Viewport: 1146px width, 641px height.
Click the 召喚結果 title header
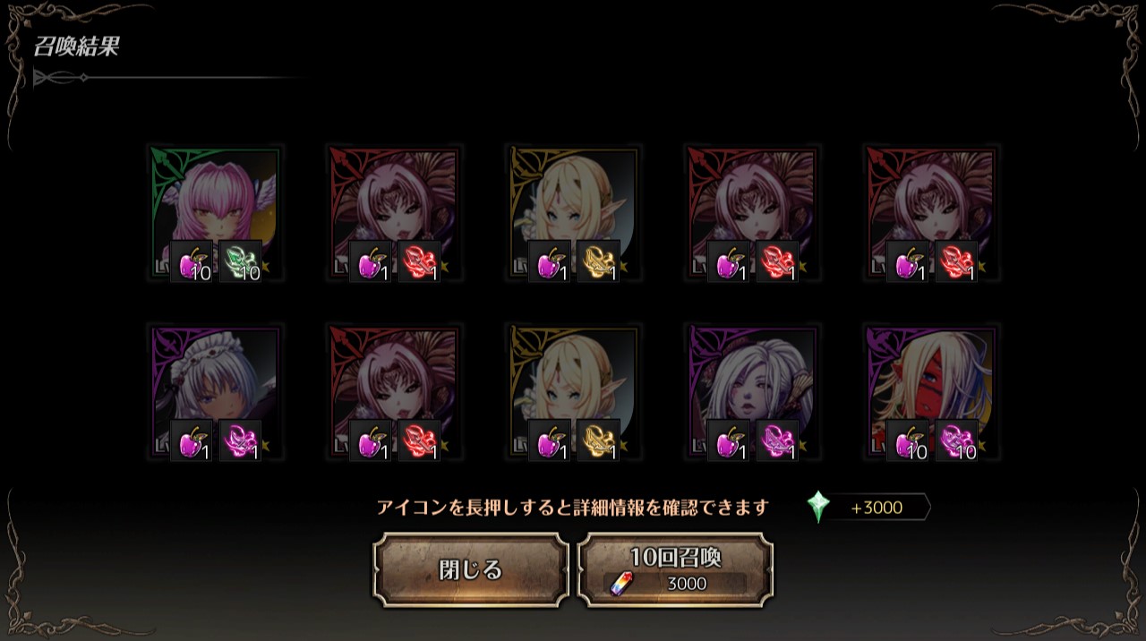tap(76, 47)
